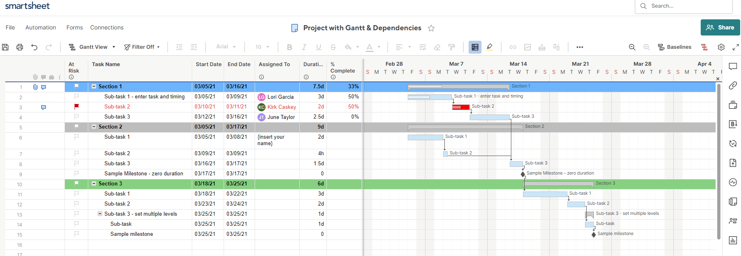Toggle the At Risk flag for Sub-task 2
The height and width of the screenshot is (256, 741).
(x=77, y=106)
